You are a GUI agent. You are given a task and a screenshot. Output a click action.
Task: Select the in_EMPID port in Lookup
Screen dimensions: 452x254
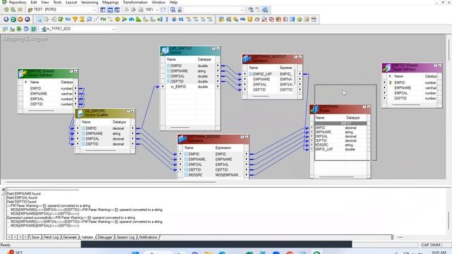pos(179,87)
